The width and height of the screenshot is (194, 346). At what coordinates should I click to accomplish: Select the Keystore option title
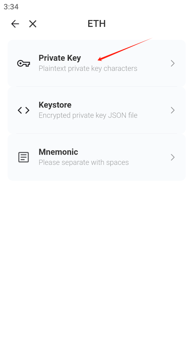pos(55,105)
